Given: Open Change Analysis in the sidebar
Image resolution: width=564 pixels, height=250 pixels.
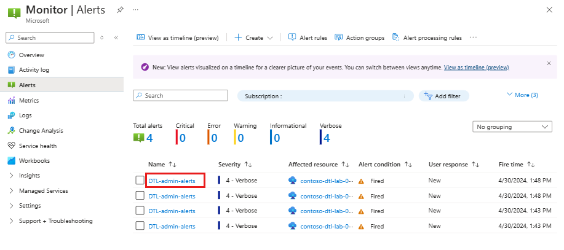Looking at the screenshot, I should 41,131.
